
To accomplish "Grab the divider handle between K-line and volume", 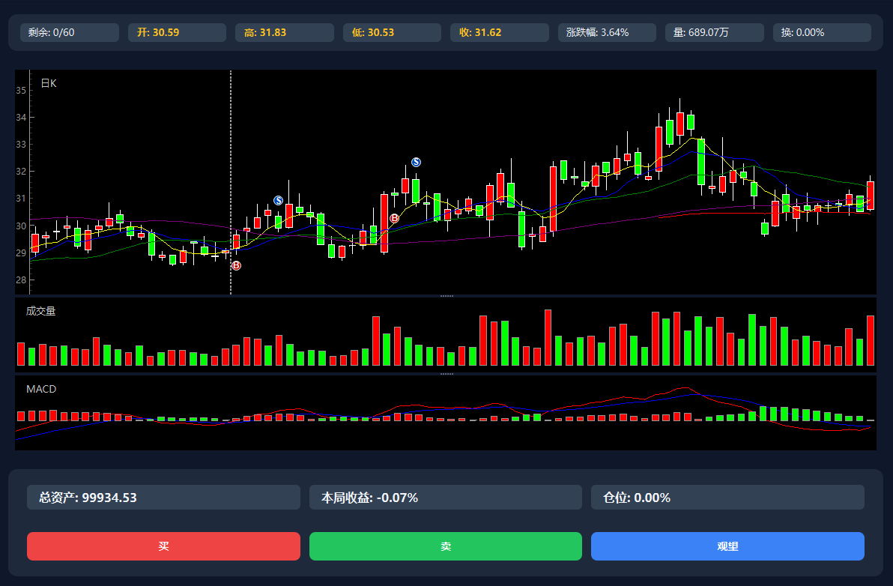I will 446,296.
